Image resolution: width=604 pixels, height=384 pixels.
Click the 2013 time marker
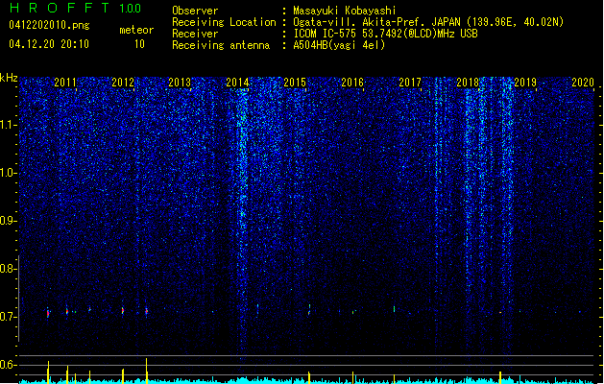point(180,82)
